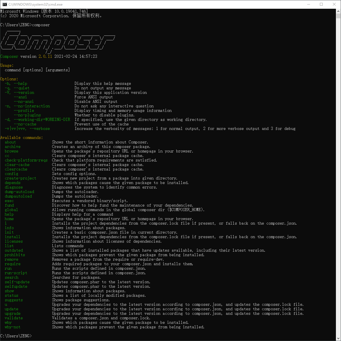
Task: Click the vertical scrollbar thumb
Action: [x=338, y=16]
